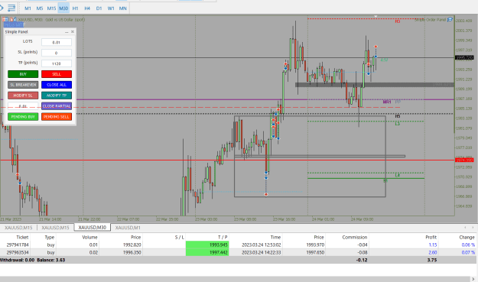This screenshot has height=282, width=478.
Task: Click the red SELL button
Action: (57, 74)
